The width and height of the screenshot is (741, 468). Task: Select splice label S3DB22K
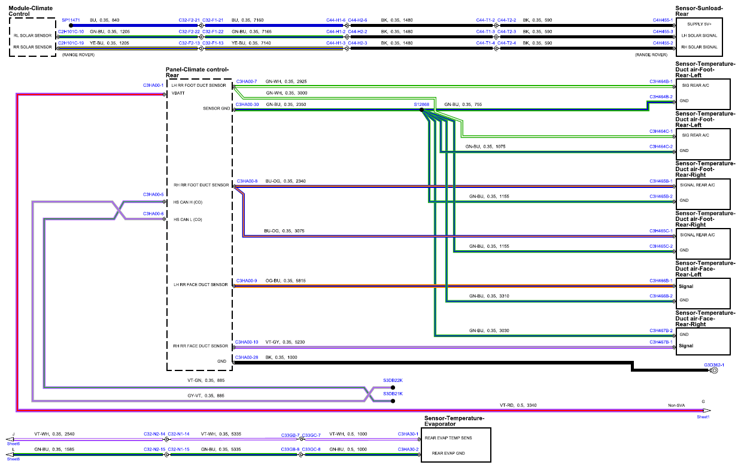tap(393, 381)
